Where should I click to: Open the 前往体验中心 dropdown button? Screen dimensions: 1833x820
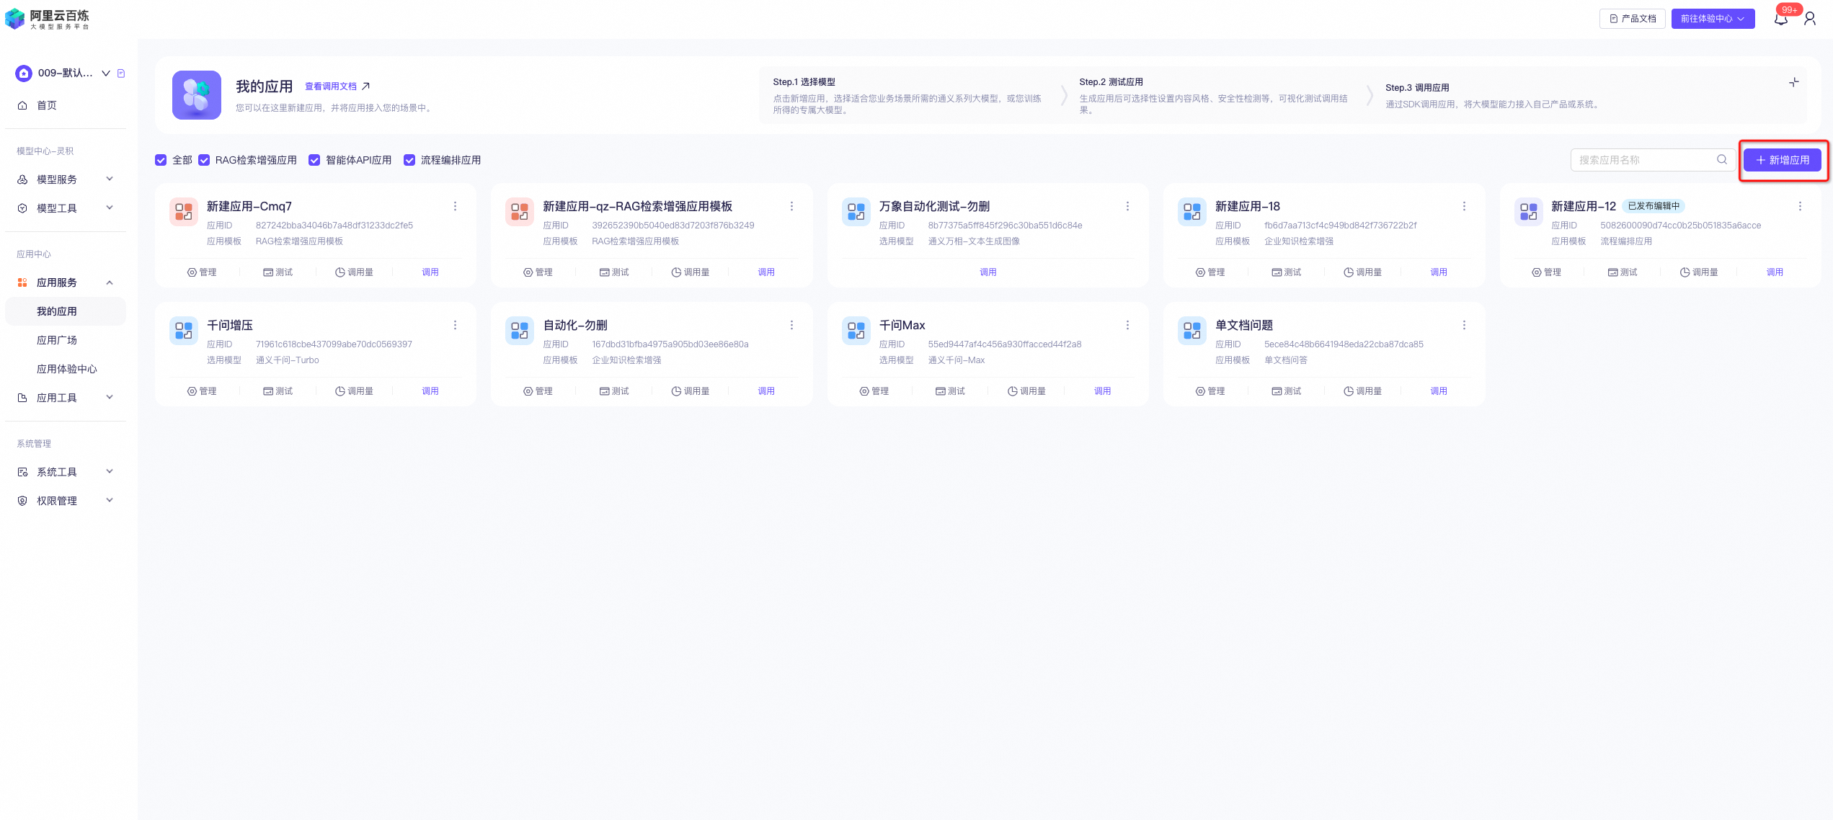(1713, 19)
